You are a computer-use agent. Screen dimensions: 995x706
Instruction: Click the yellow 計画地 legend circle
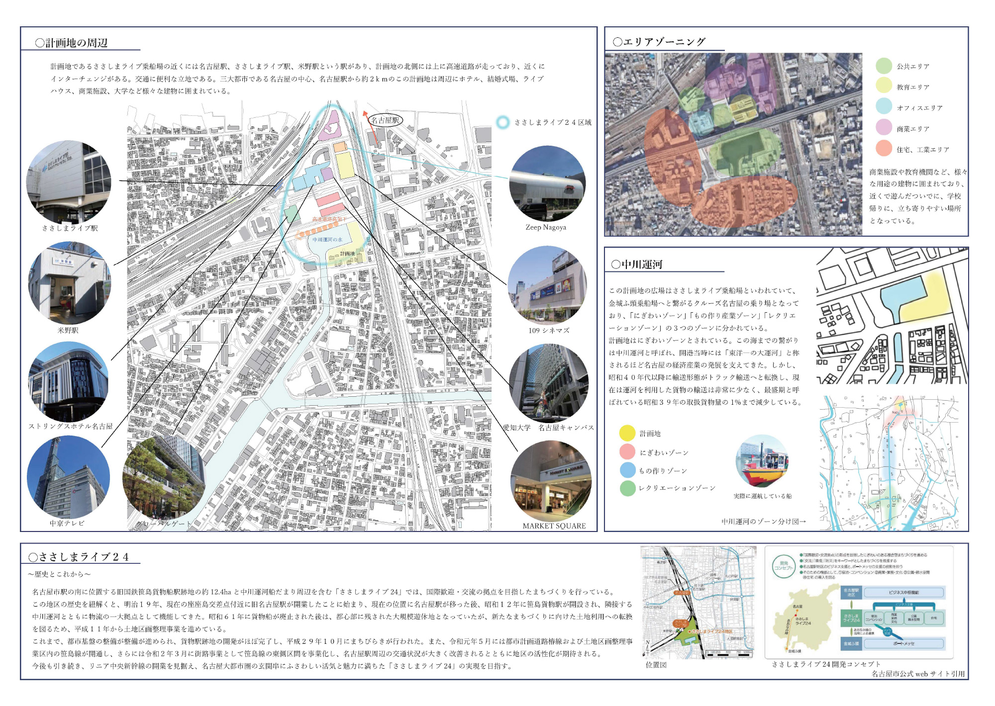coord(627,433)
